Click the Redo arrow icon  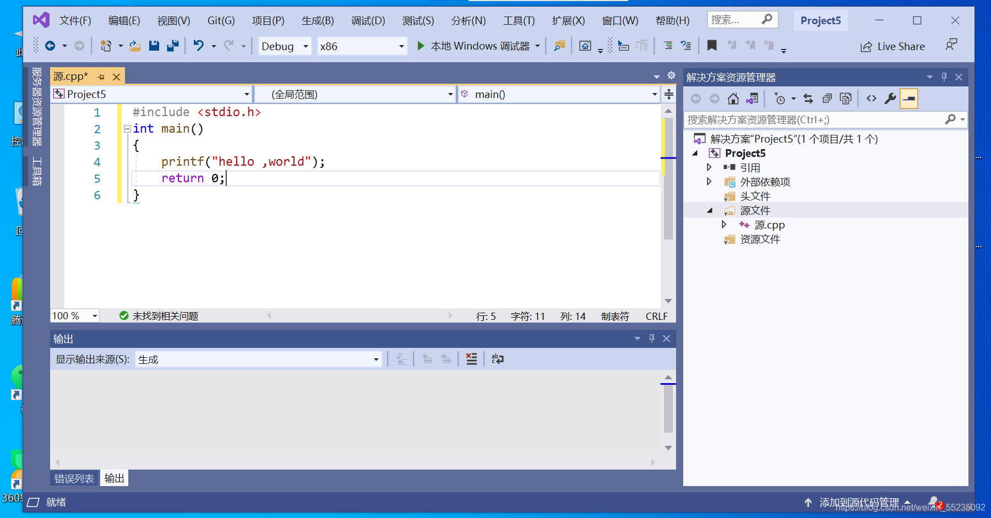pos(229,46)
